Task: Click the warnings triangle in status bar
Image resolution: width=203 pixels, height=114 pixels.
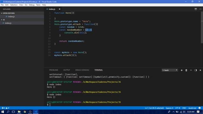Action: (x=6, y=108)
